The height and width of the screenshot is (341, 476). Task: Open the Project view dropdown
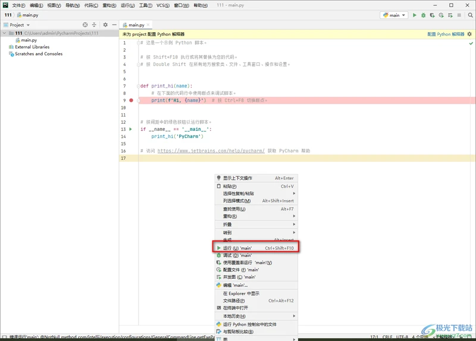pos(17,25)
